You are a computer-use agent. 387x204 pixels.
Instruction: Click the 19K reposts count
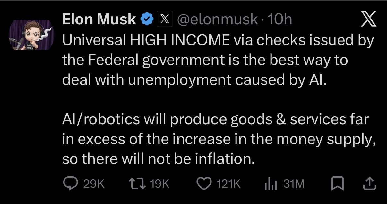point(159,184)
